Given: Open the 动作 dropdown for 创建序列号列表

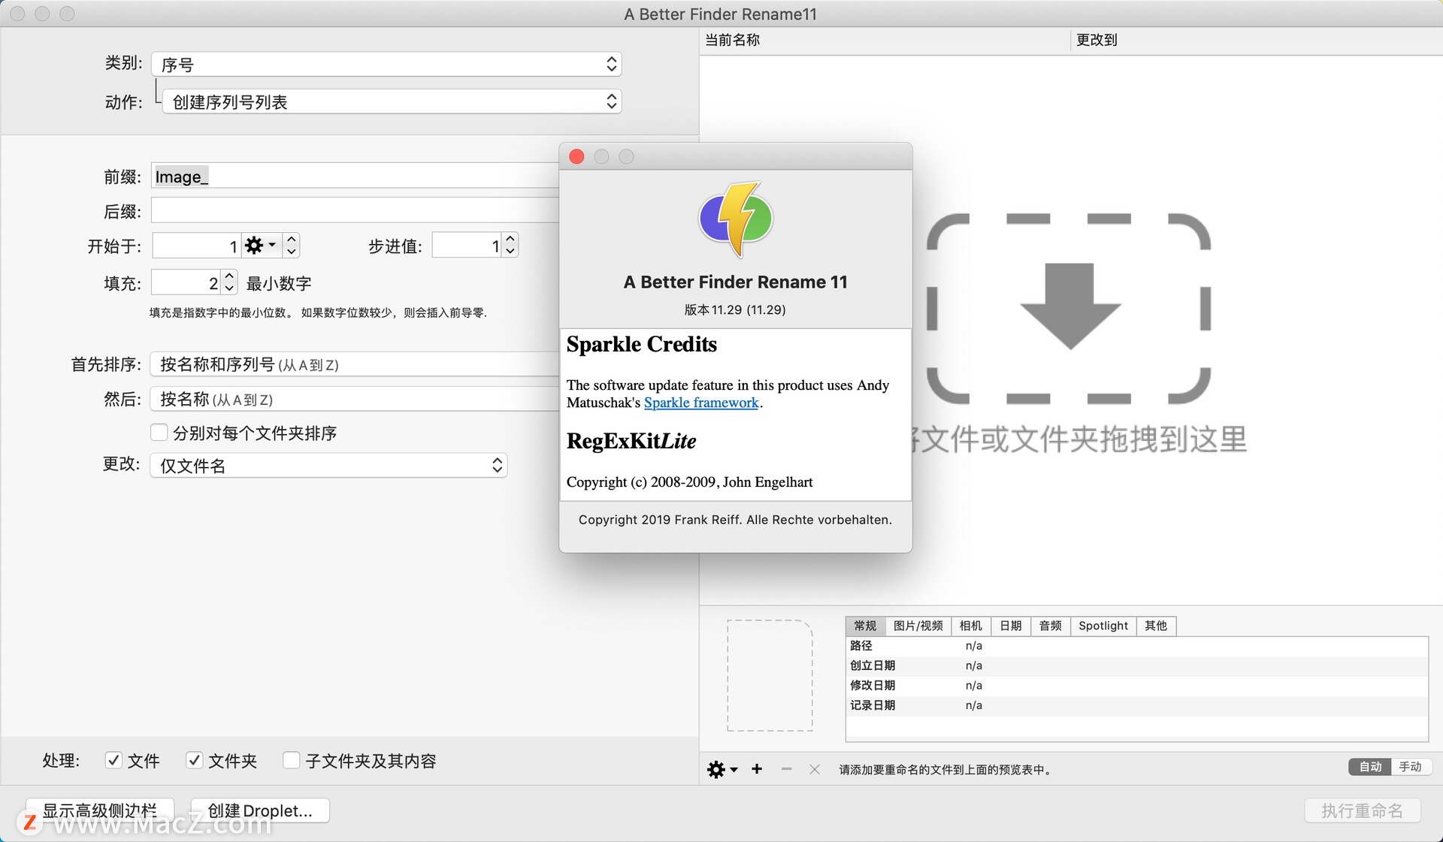Looking at the screenshot, I should click(x=390, y=101).
